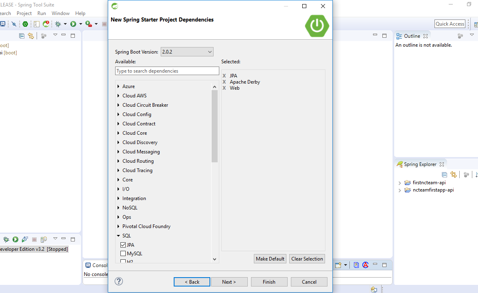Viewport: 478px width, 293px height.
Task: Collapse All items in Spring Explorer
Action: tap(444, 174)
